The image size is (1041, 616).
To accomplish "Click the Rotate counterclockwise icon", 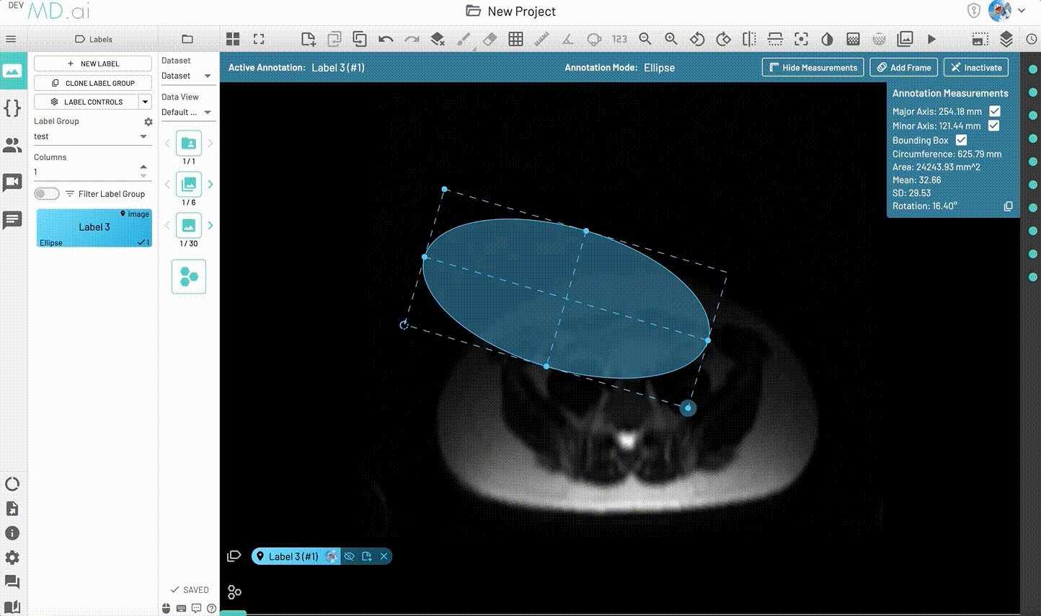I will [x=697, y=39].
